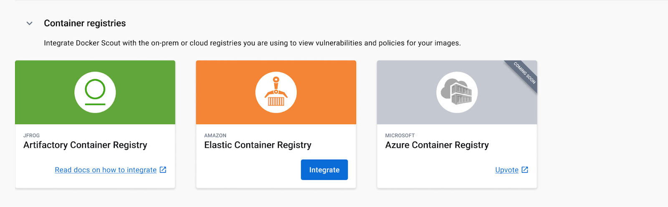Click the Container registries heading
The width and height of the screenshot is (668, 207).
85,23
